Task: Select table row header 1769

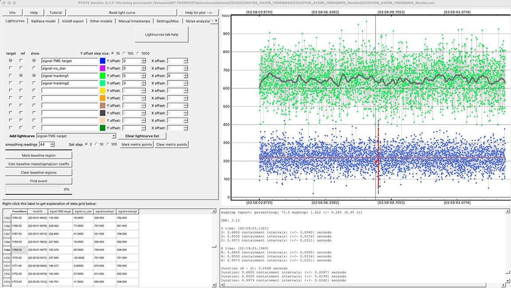Action: 7,250
